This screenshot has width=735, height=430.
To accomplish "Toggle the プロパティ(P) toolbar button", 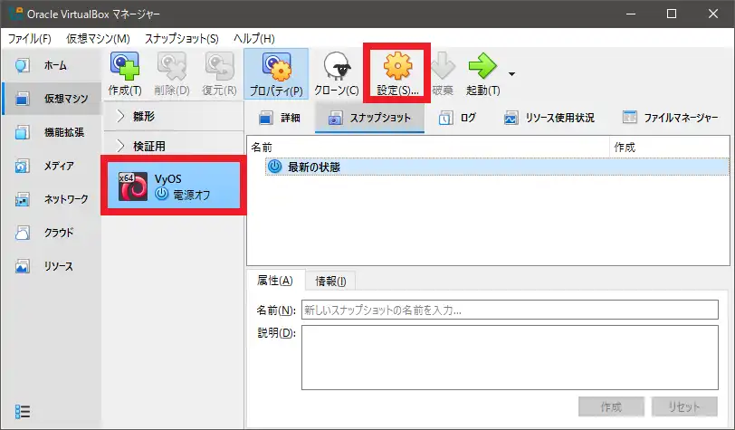I will [276, 73].
